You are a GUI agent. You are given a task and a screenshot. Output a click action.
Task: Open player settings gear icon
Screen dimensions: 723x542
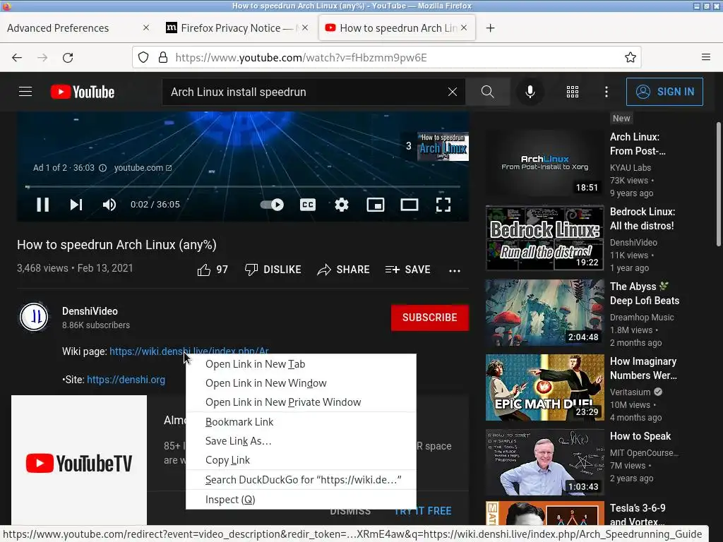point(342,205)
